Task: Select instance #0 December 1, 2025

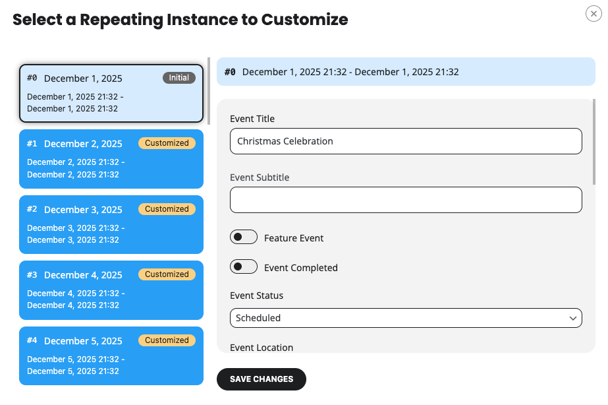Action: coord(111,94)
